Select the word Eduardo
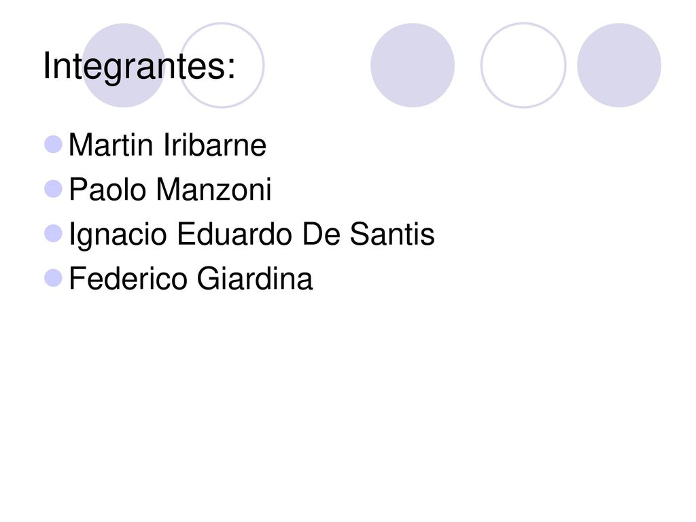696x522 pixels. [234, 234]
